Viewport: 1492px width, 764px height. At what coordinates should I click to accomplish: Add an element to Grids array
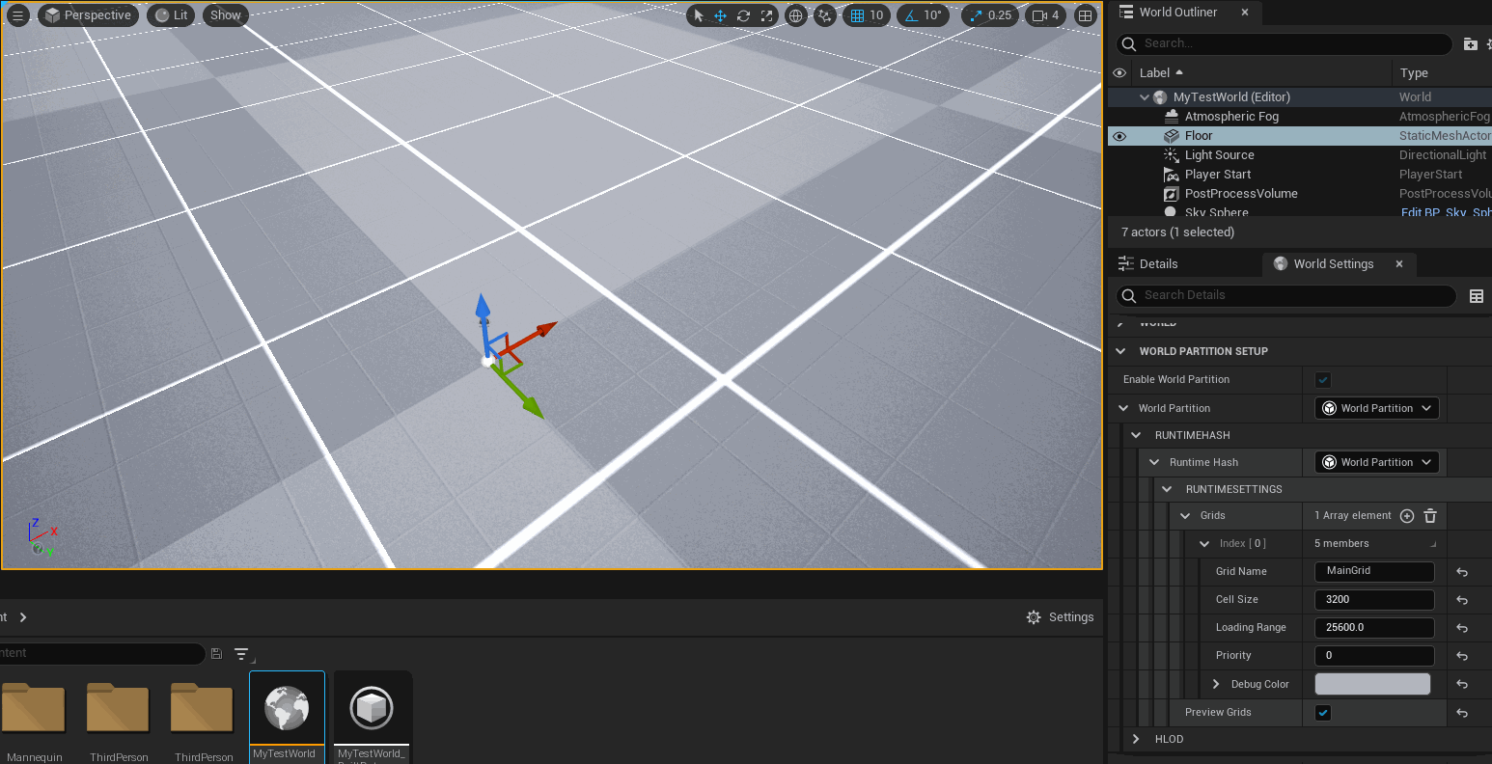(1407, 516)
